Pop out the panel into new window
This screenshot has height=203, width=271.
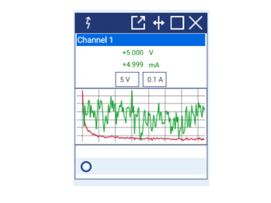[138, 23]
